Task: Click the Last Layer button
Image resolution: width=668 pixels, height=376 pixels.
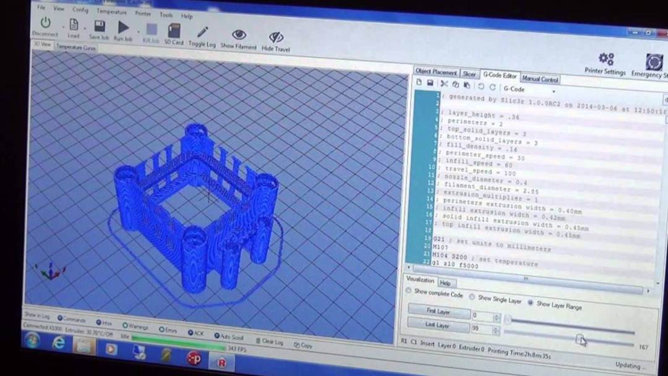Action: (437, 325)
